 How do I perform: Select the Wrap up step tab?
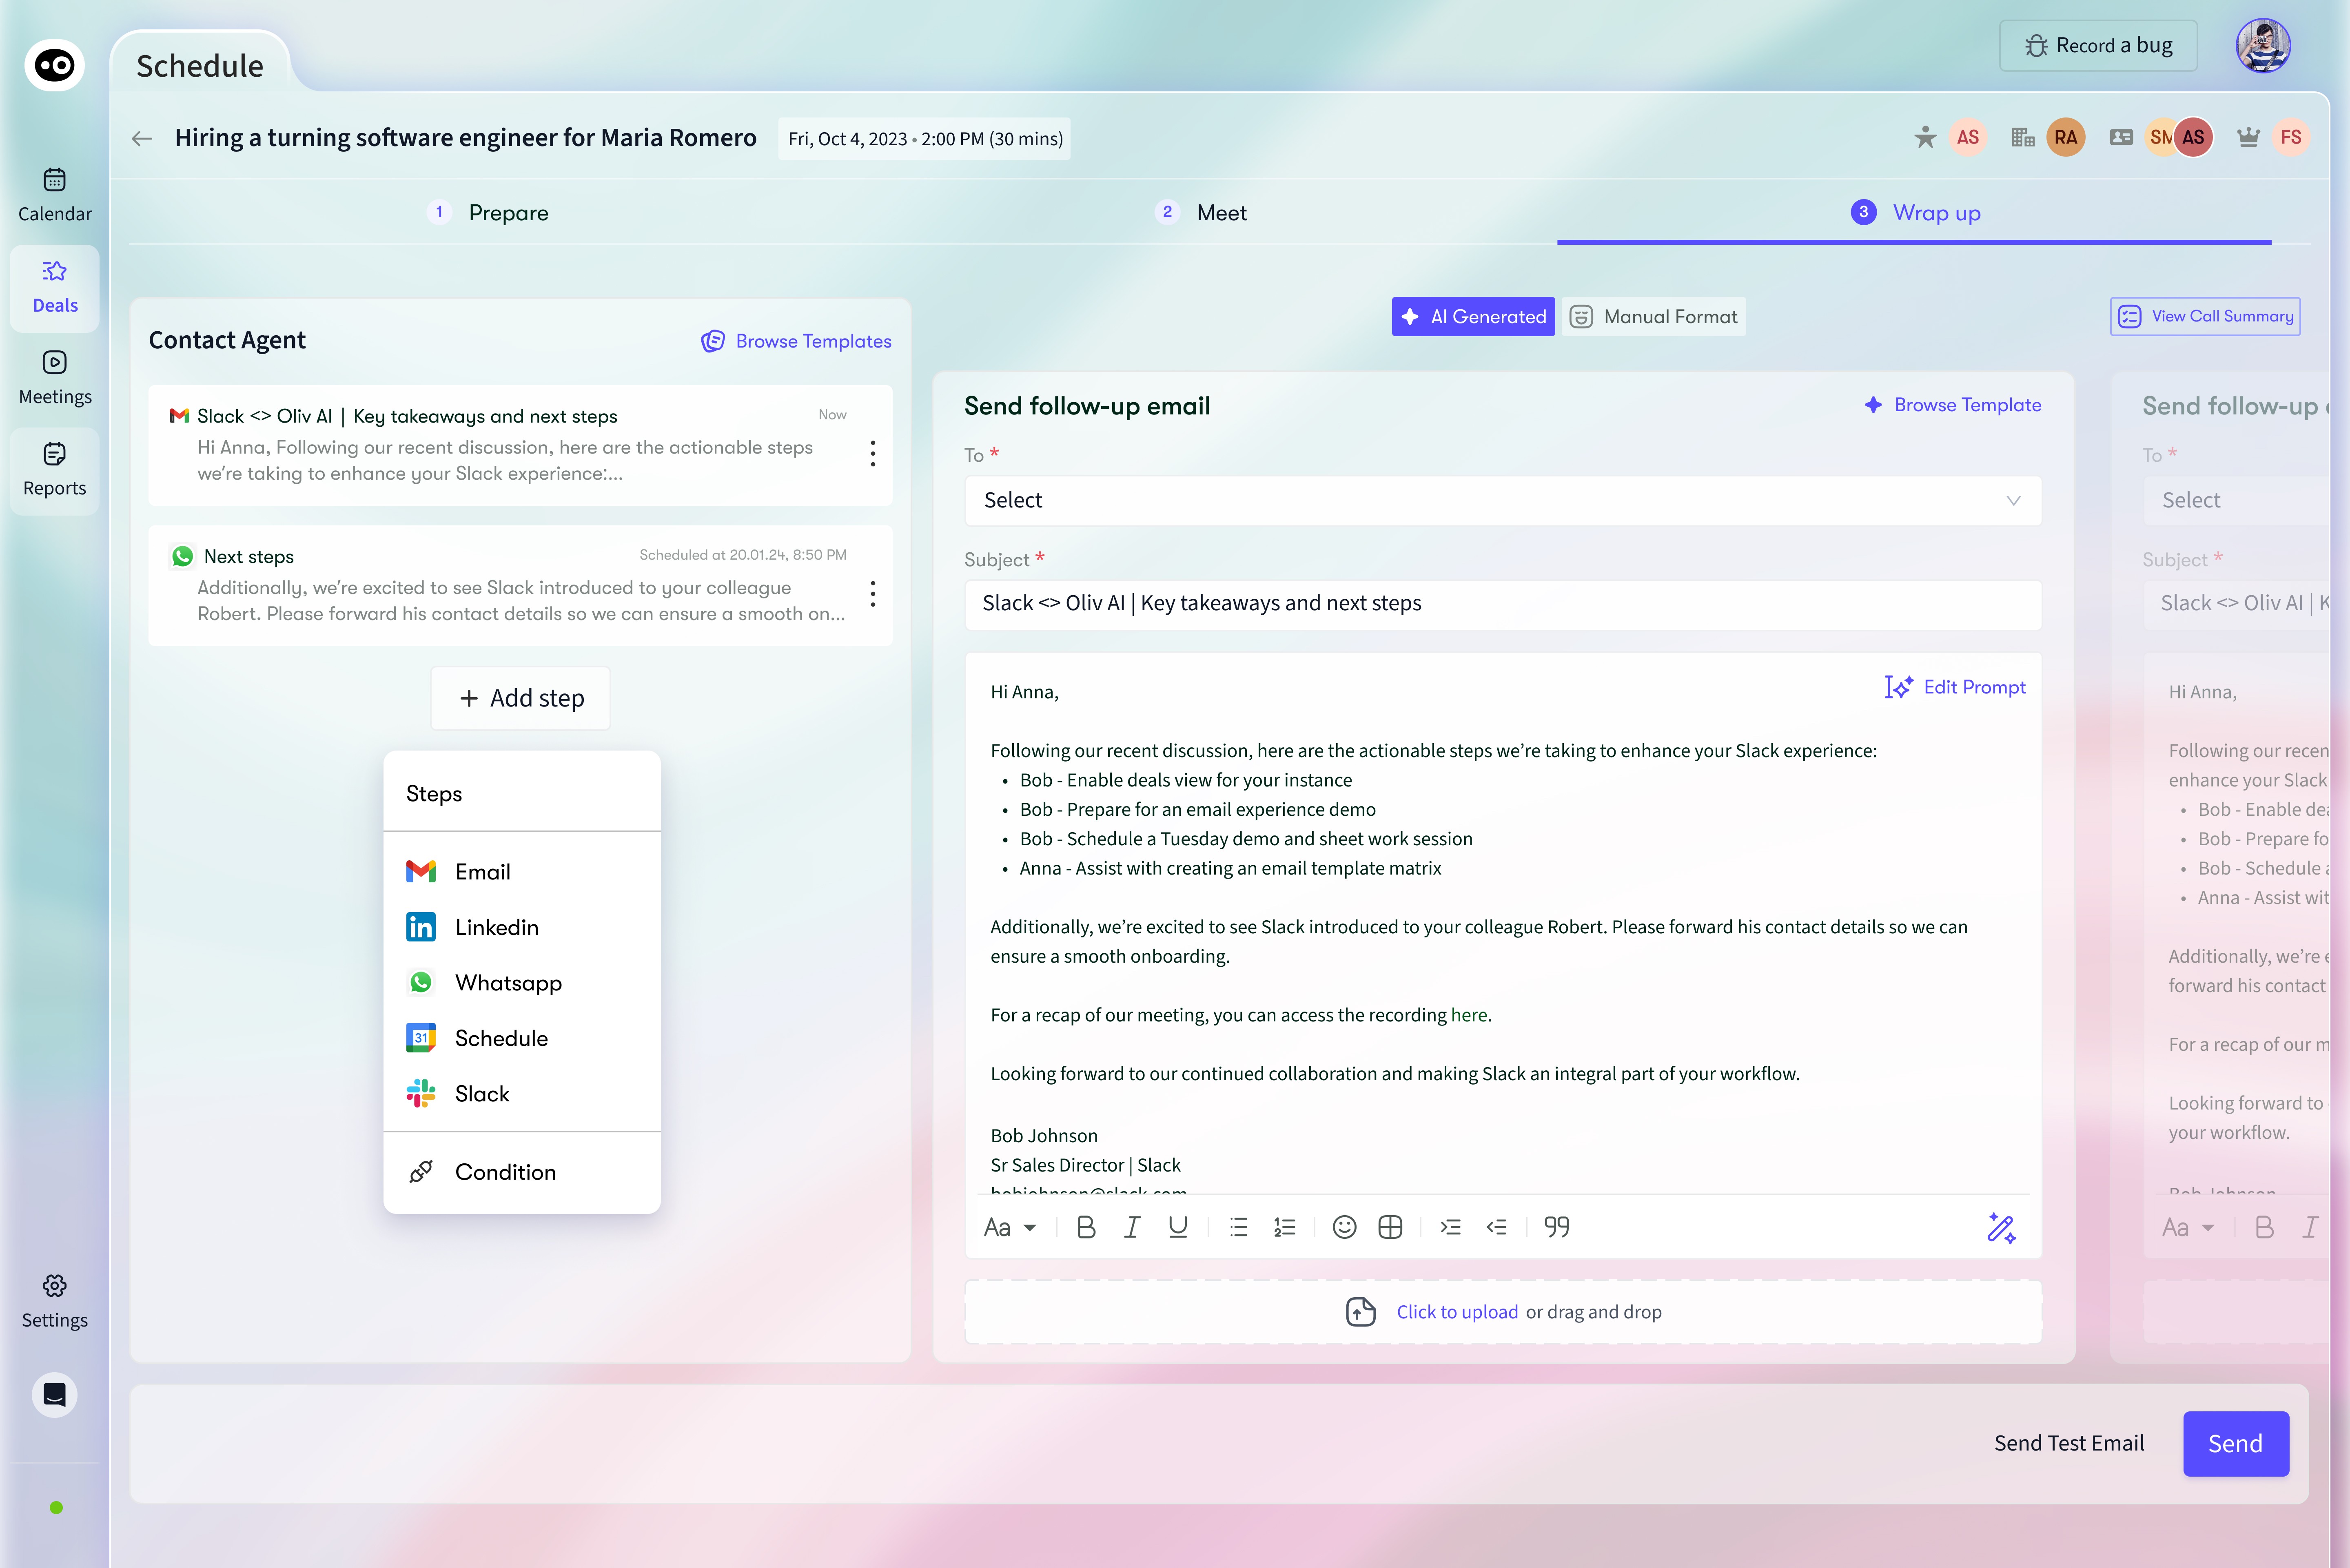(x=1915, y=213)
